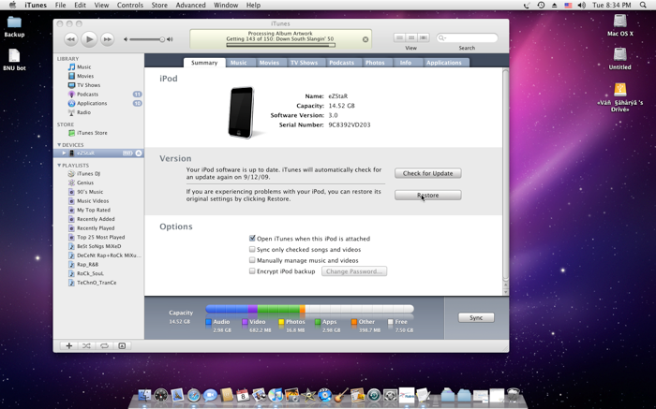656x409 pixels.
Task: Switch to list view
Action: [x=399, y=37]
